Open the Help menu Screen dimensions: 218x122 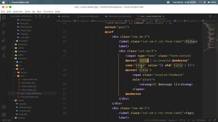[x=58, y=12]
